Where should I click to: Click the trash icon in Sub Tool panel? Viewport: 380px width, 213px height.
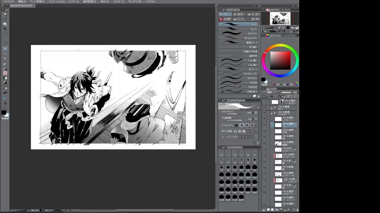(x=258, y=96)
